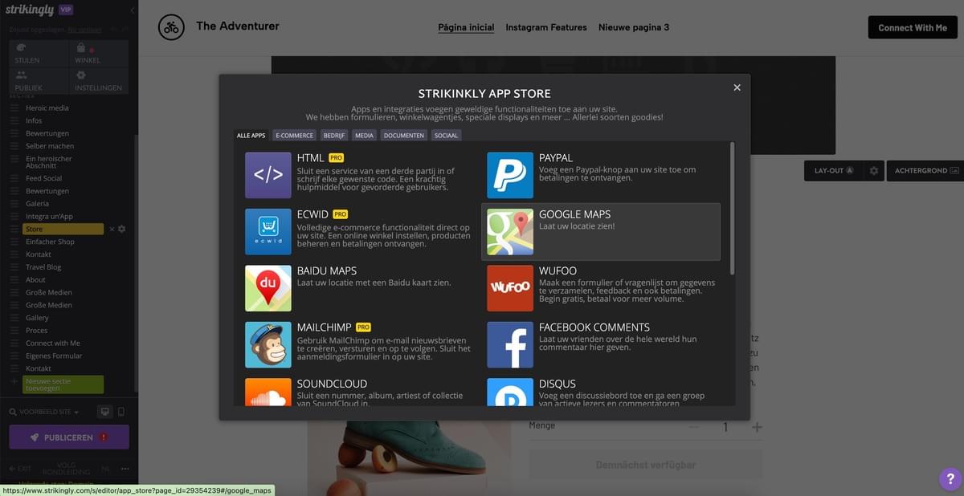Filter apps by E-commerce tab

[x=295, y=136]
